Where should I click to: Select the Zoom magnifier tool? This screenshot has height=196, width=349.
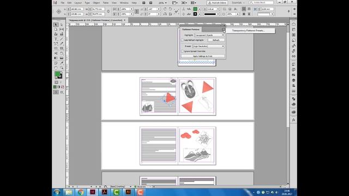click(62, 68)
